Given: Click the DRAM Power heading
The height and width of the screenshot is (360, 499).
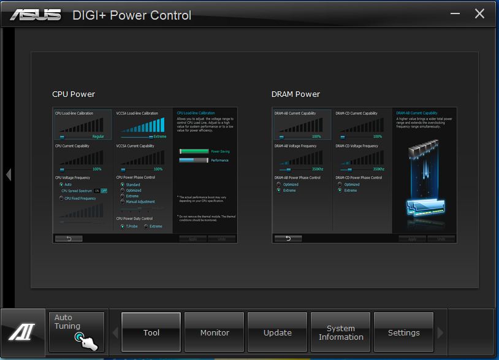Looking at the screenshot, I should click(295, 94).
